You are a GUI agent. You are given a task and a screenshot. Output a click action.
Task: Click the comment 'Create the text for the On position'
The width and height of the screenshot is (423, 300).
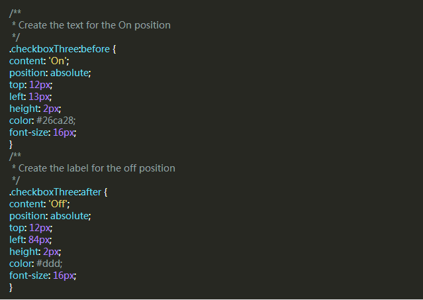[x=94, y=25]
